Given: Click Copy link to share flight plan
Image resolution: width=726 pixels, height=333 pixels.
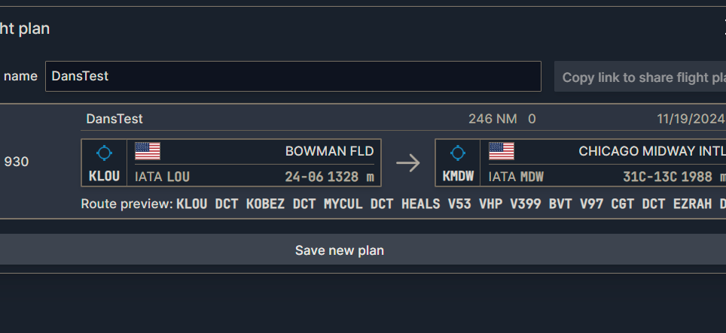Looking at the screenshot, I should point(642,77).
